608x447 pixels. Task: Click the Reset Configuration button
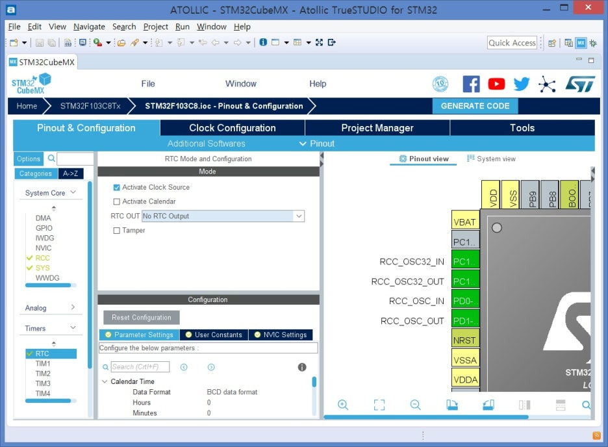tap(142, 318)
